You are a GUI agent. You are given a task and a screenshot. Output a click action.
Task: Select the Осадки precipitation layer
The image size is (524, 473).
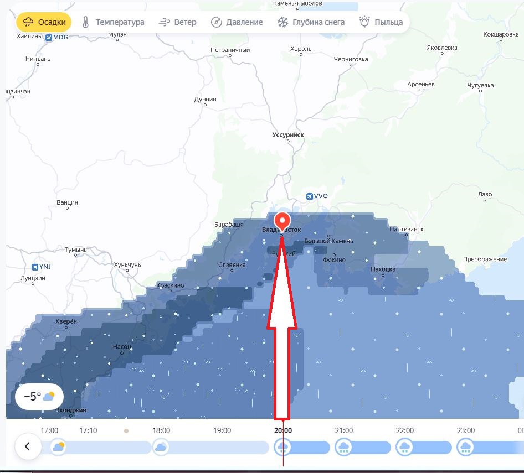(44, 23)
